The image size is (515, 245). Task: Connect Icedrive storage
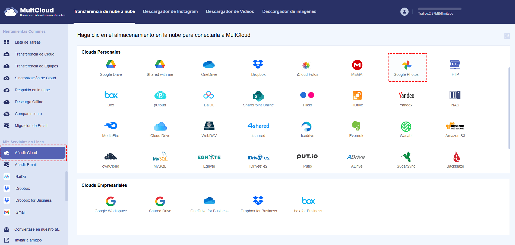[x=308, y=129]
